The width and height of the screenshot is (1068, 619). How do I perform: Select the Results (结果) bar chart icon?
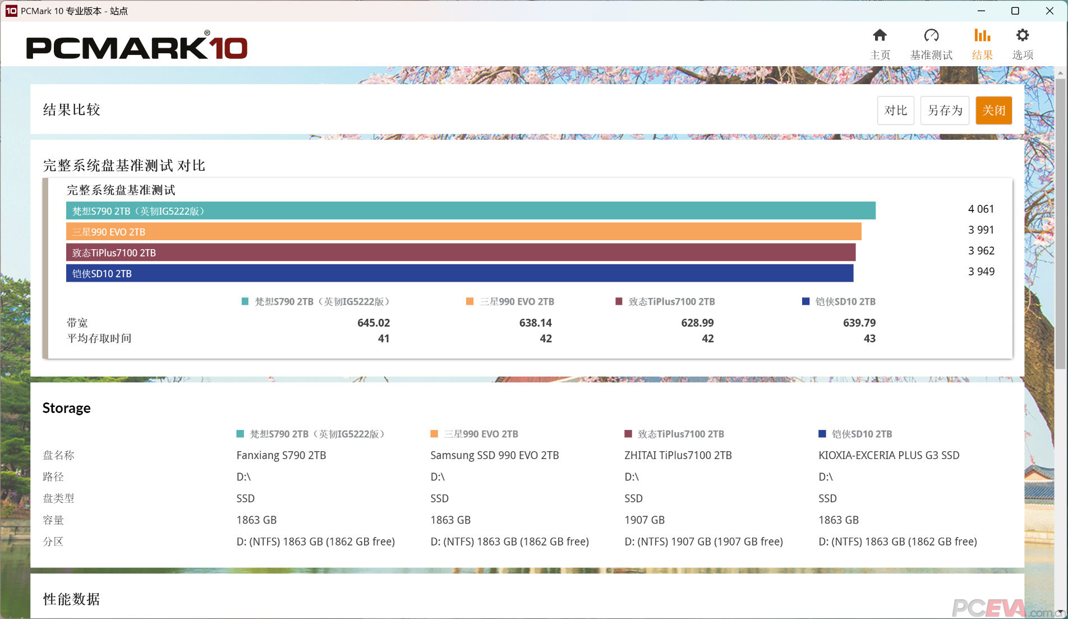(982, 36)
